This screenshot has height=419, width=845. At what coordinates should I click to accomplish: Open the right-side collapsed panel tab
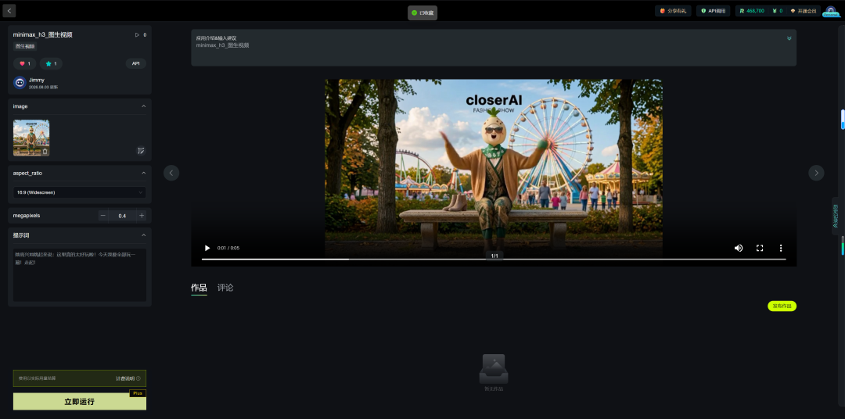(x=836, y=216)
